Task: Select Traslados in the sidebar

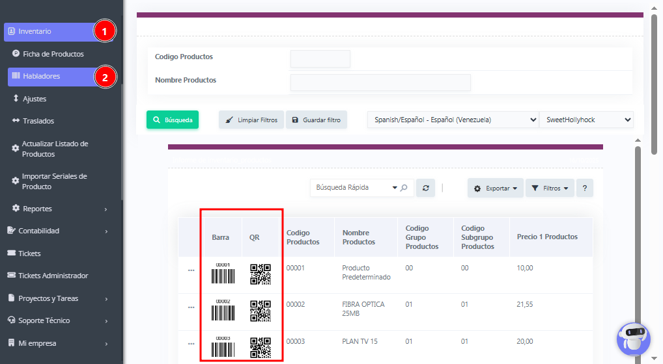Action: (x=38, y=121)
